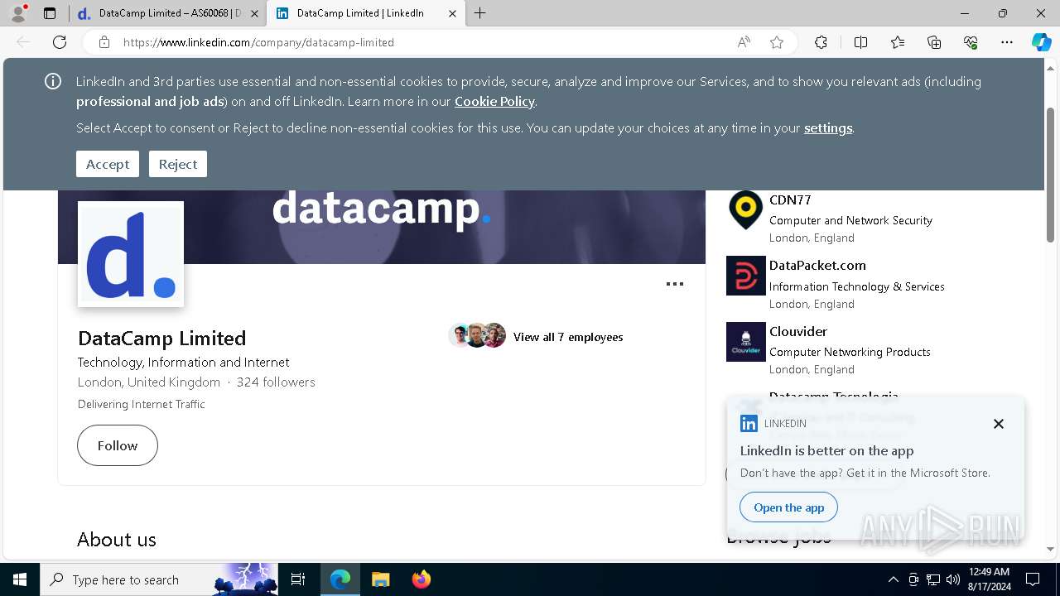The image size is (1060, 596).
Task: Open Browser essentials heart icon
Action: click(x=971, y=42)
